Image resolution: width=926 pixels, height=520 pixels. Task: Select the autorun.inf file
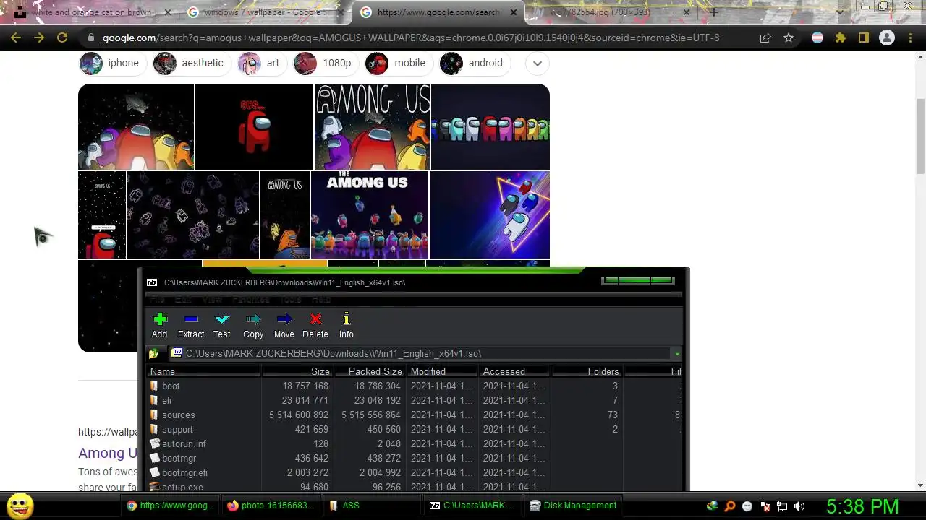(415, 443)
